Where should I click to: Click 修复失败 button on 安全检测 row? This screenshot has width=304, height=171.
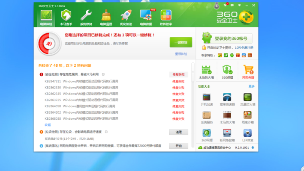point(178,74)
